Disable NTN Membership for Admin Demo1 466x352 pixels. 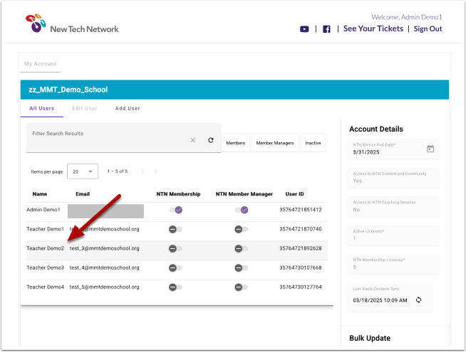175,210
